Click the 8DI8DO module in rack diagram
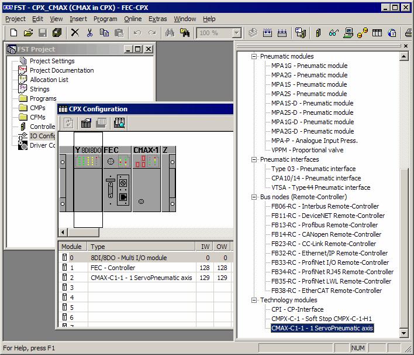This screenshot has width=414, height=355. pos(88,179)
